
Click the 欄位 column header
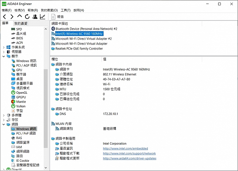pyautogui.click(x=76, y=59)
